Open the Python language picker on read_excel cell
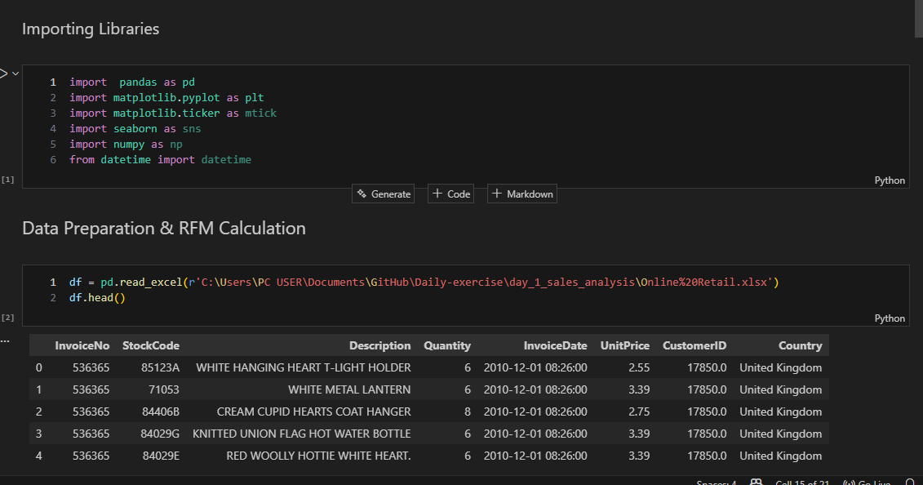The height and width of the screenshot is (485, 923). pos(889,318)
